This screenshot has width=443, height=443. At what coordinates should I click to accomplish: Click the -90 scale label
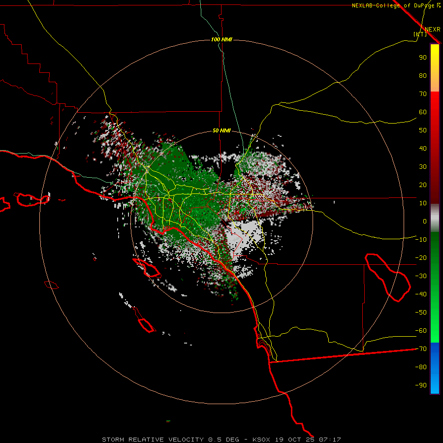pos(421,385)
